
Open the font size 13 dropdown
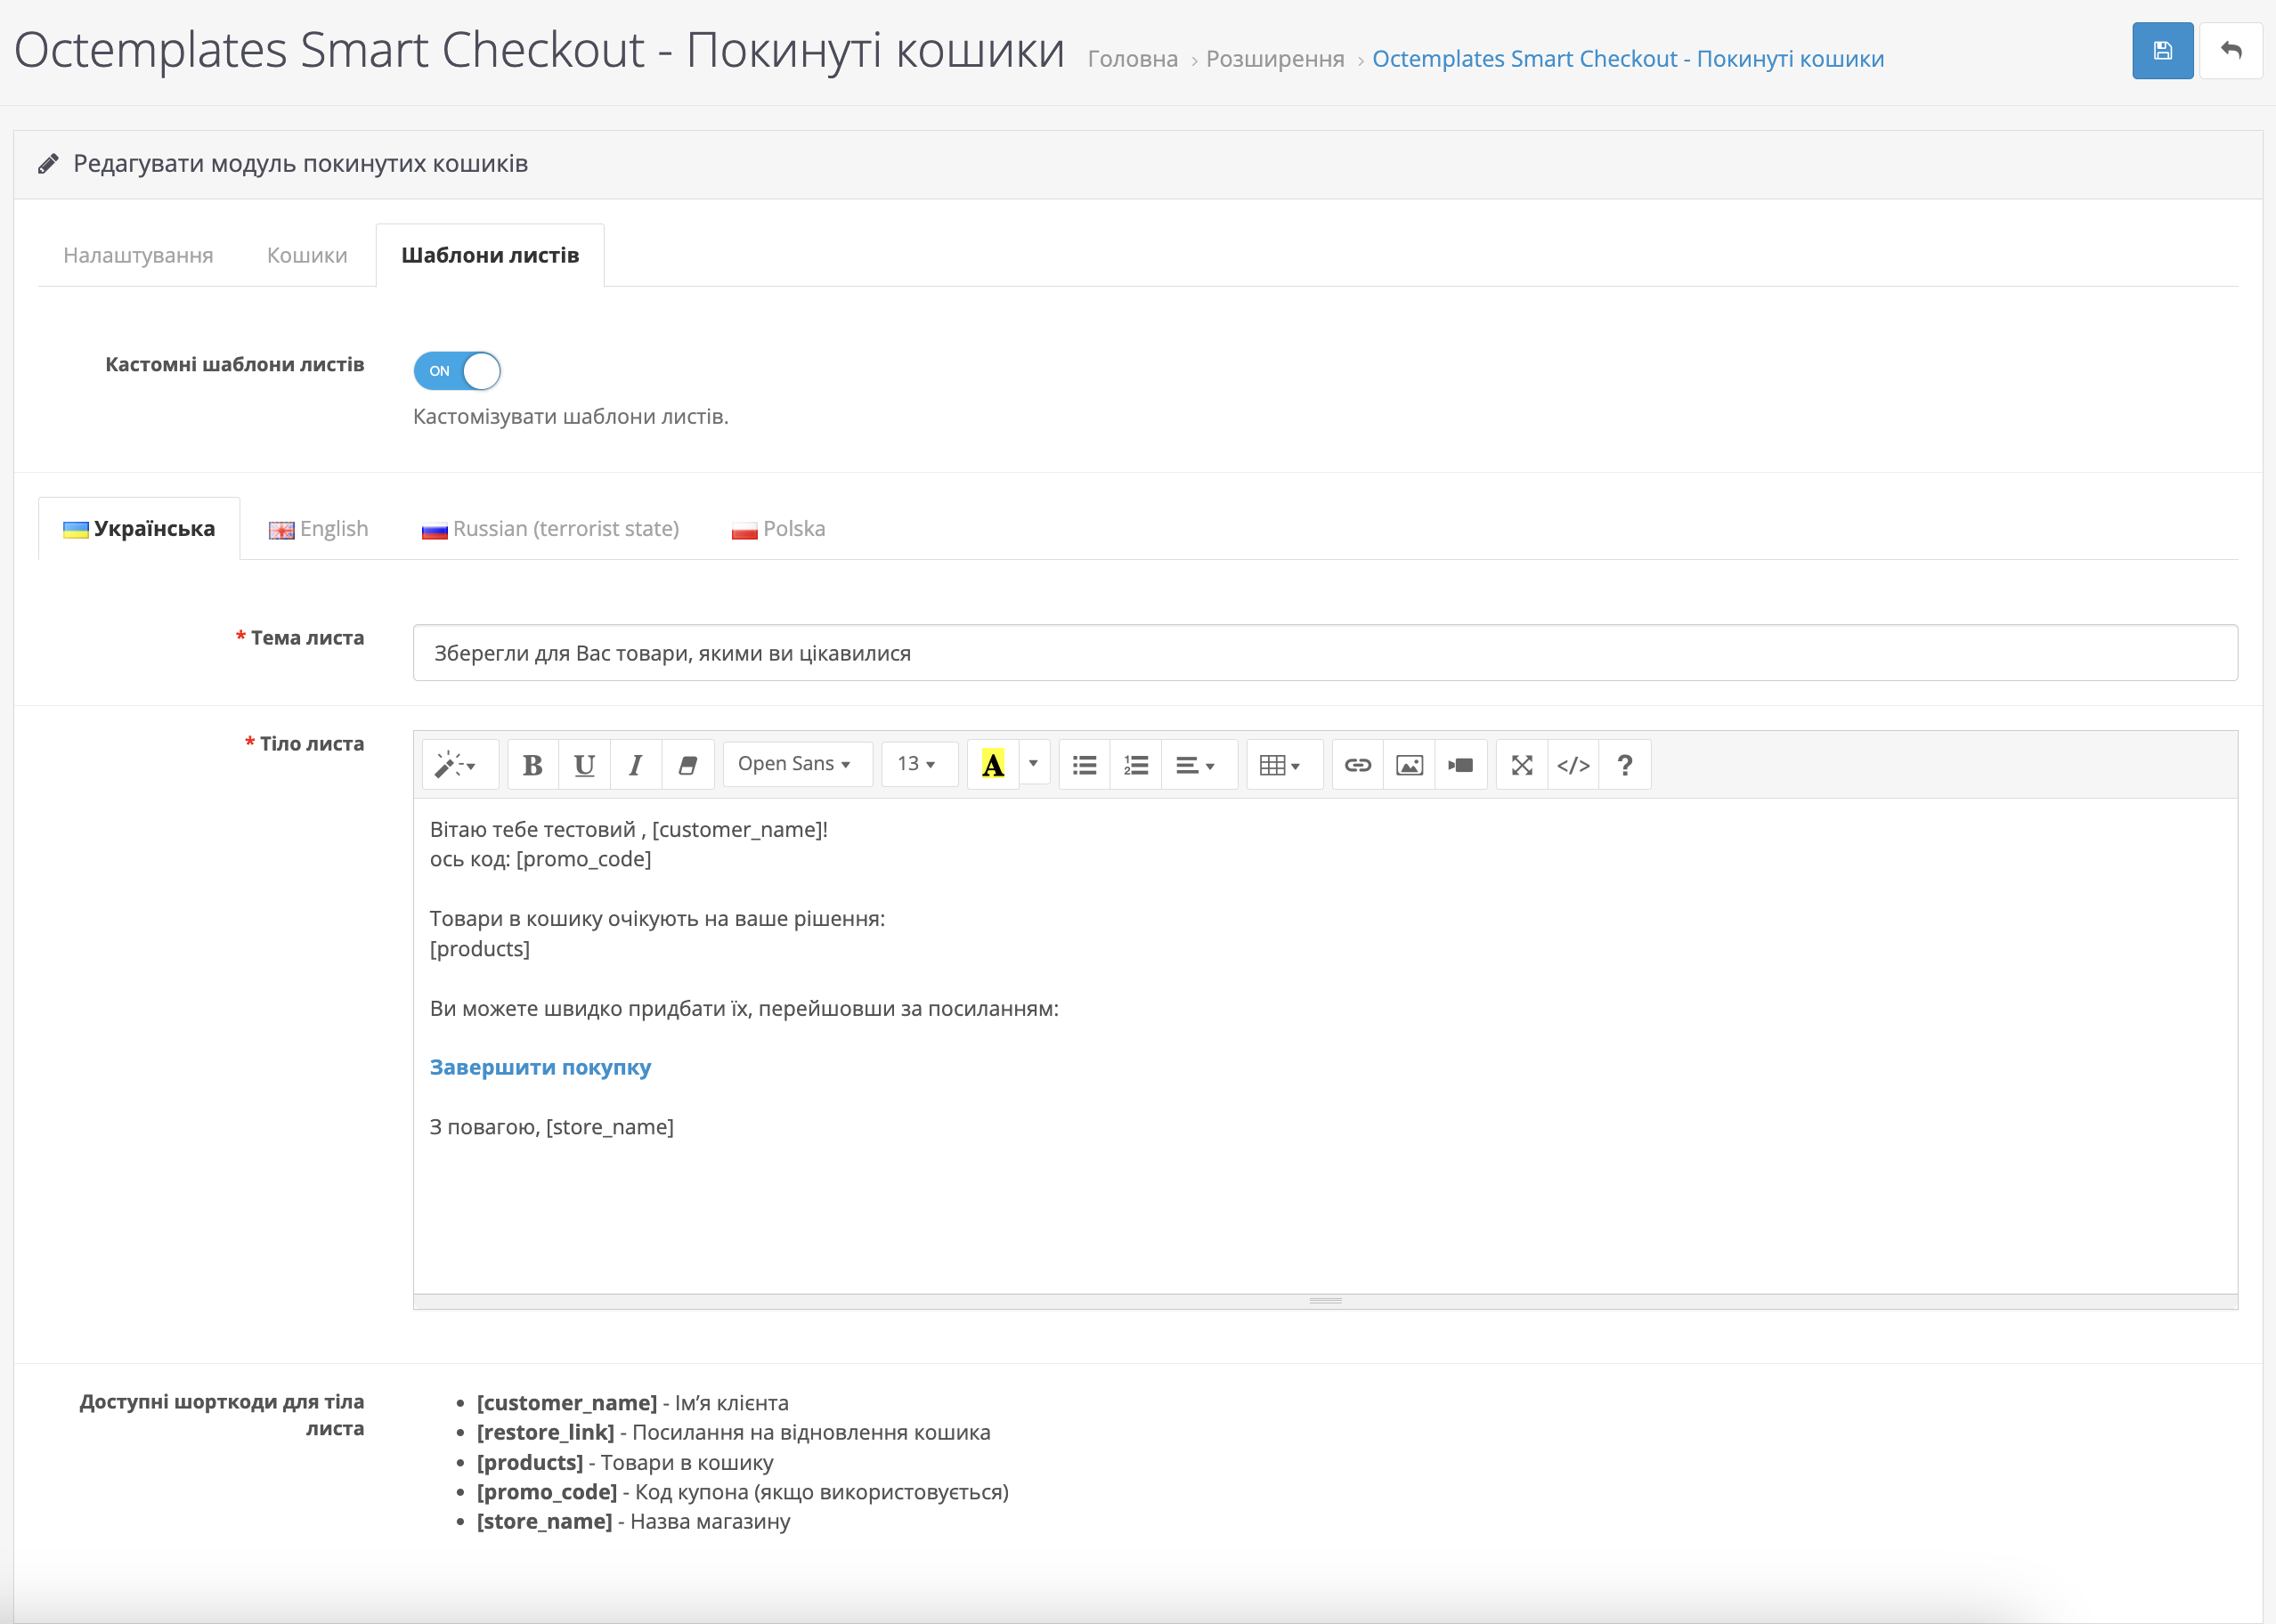click(x=917, y=764)
